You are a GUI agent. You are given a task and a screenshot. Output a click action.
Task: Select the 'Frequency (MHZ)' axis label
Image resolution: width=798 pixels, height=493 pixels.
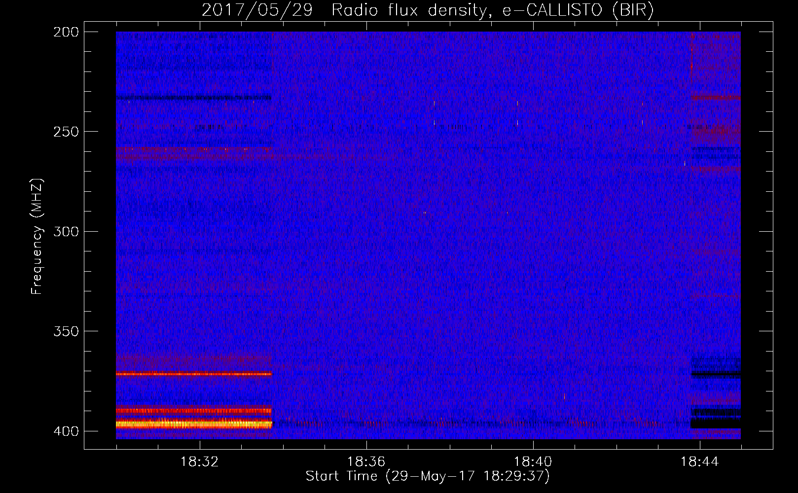point(37,237)
